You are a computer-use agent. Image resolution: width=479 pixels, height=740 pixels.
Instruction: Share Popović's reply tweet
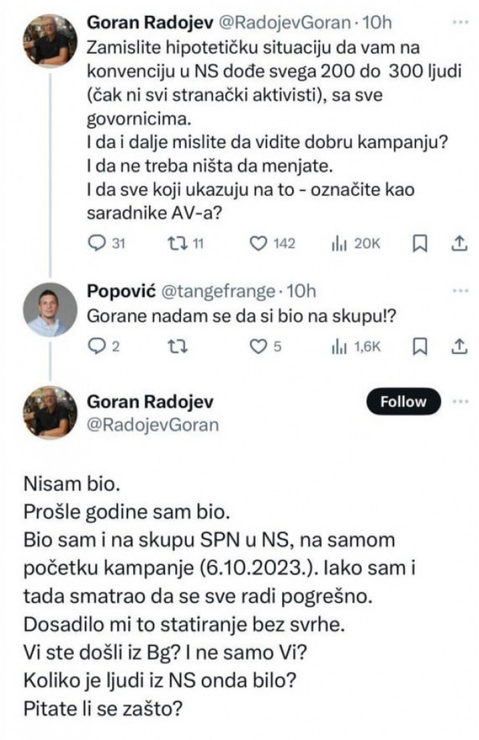[459, 347]
